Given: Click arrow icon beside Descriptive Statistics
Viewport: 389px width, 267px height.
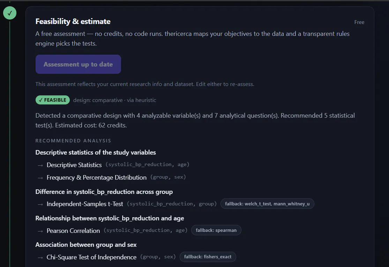Looking at the screenshot, I should click(40, 165).
